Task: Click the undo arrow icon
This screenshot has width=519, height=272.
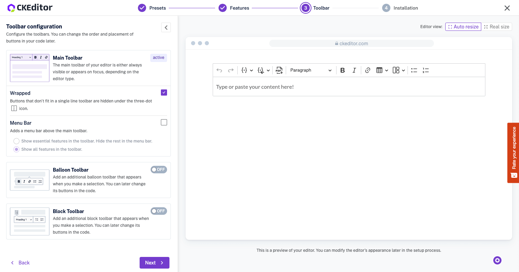Action: (x=219, y=70)
